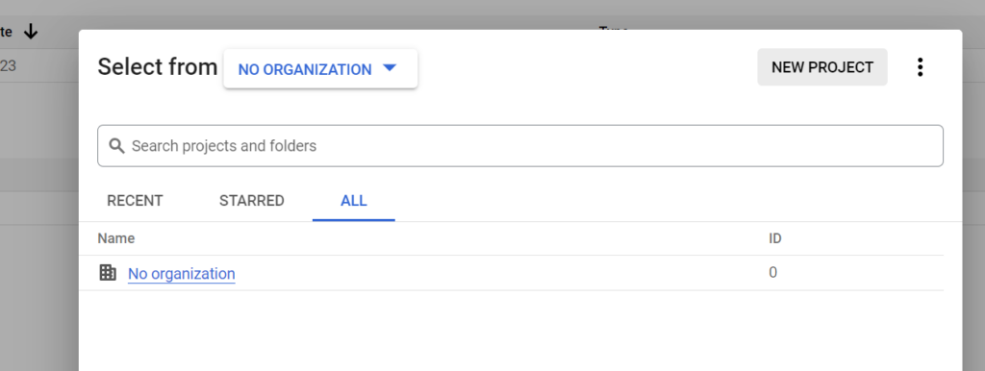Image resolution: width=985 pixels, height=371 pixels.
Task: Select the ALL tab
Action: (354, 201)
